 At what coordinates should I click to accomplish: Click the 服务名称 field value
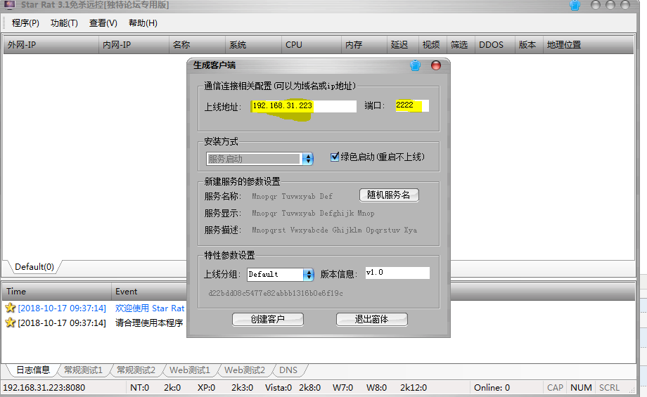point(292,196)
